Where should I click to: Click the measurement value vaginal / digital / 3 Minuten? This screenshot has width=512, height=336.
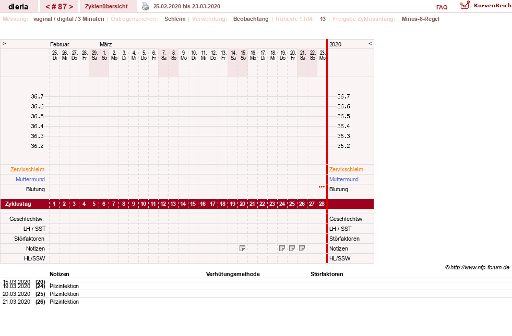click(x=68, y=19)
